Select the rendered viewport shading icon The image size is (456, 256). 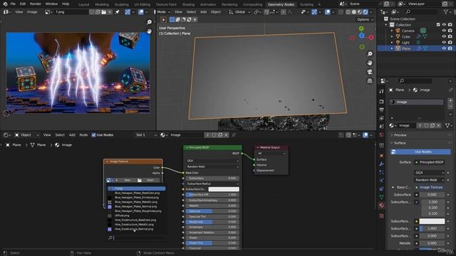pos(366,12)
